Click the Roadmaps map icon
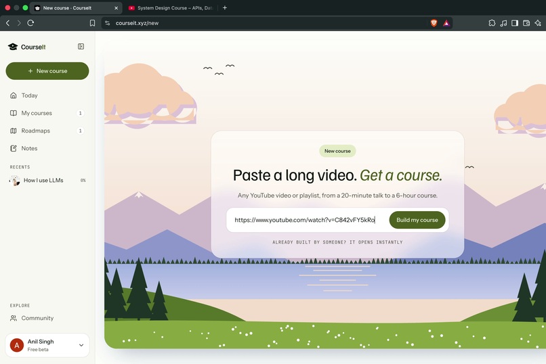 (14, 131)
